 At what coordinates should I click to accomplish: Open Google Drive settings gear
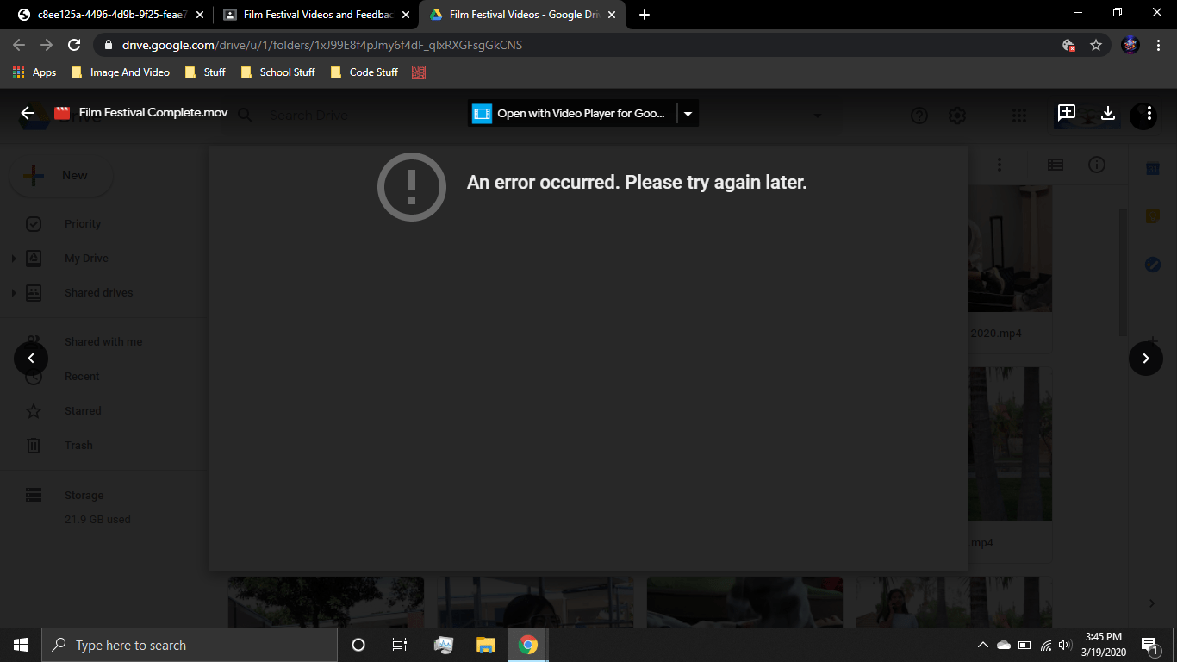pos(956,115)
